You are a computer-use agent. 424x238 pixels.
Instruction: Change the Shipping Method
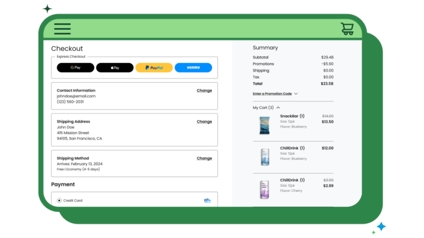pos(204,158)
